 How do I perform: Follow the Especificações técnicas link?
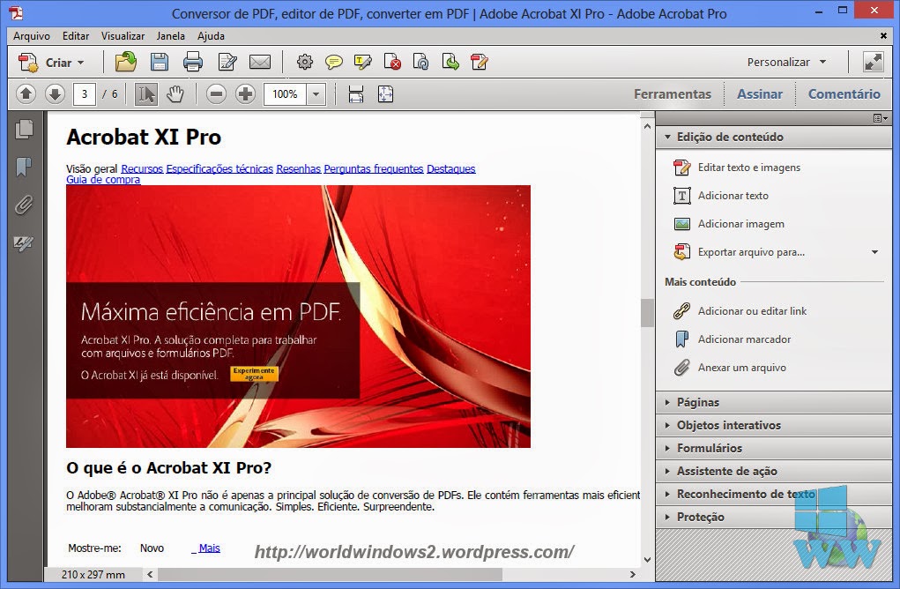(x=219, y=168)
